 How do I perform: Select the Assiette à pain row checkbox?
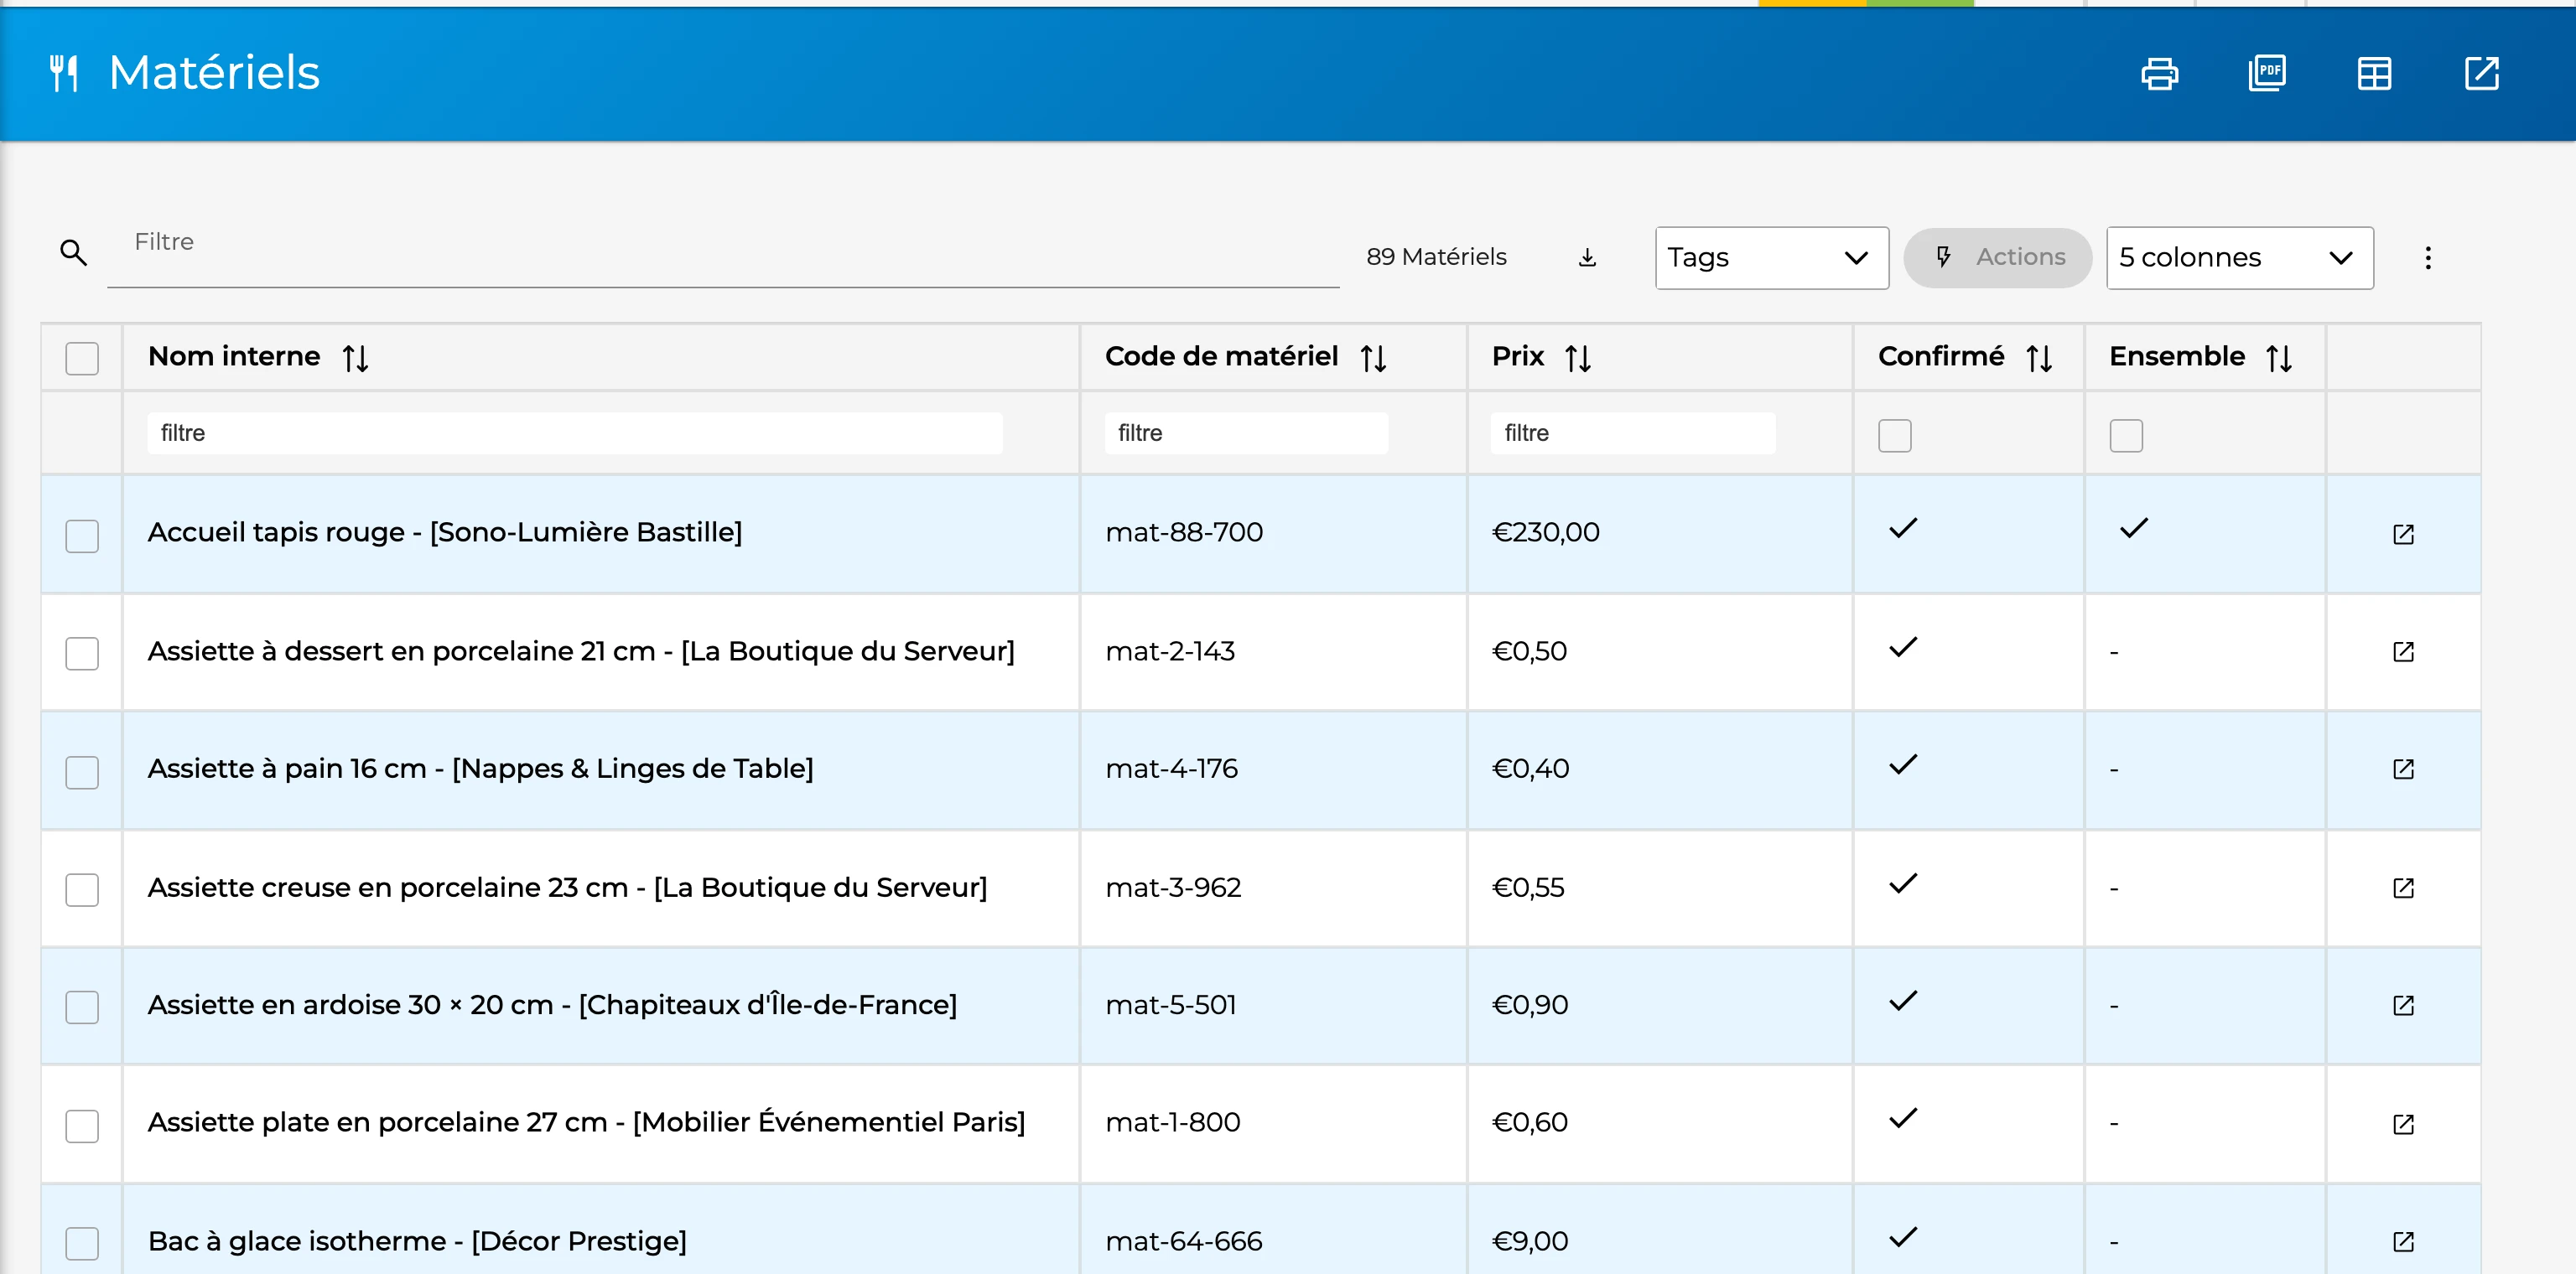(82, 771)
